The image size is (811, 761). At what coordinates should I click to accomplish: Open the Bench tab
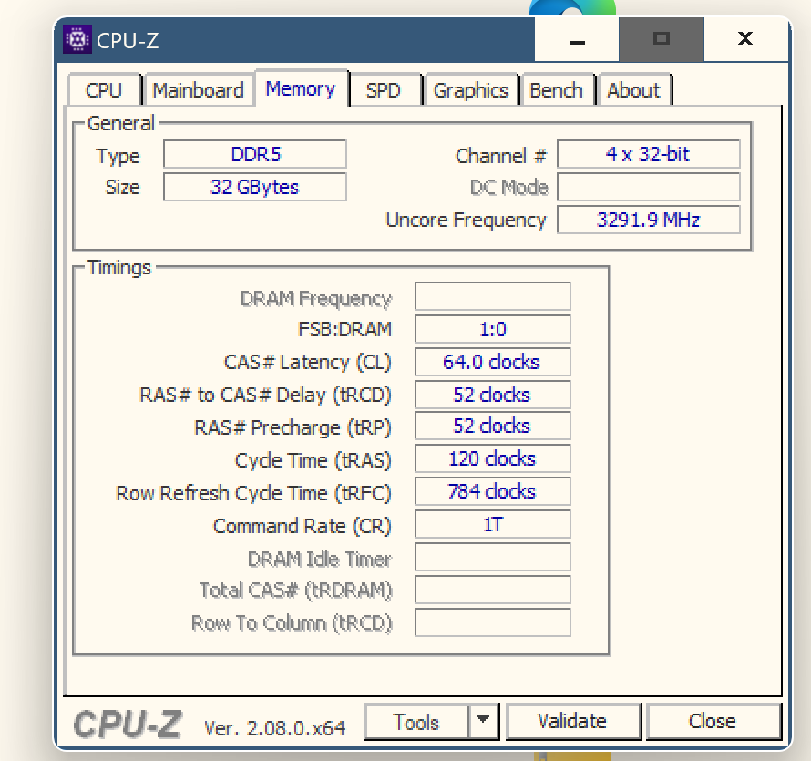[x=557, y=90]
